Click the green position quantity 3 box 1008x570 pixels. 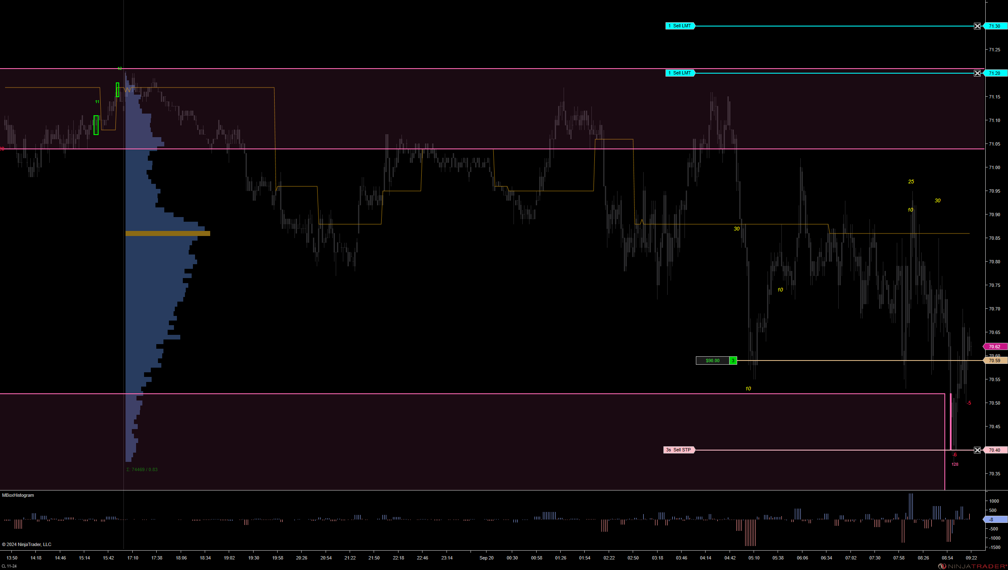733,361
